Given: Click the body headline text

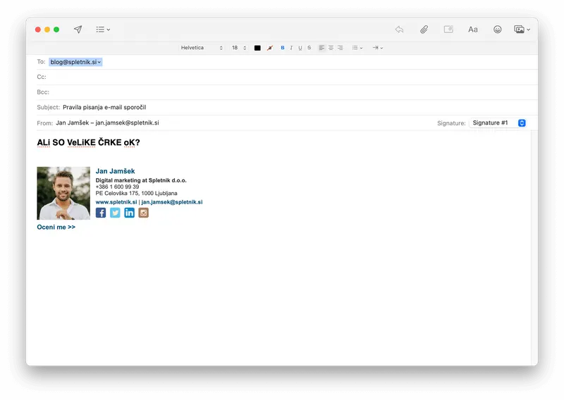Looking at the screenshot, I should (88, 142).
